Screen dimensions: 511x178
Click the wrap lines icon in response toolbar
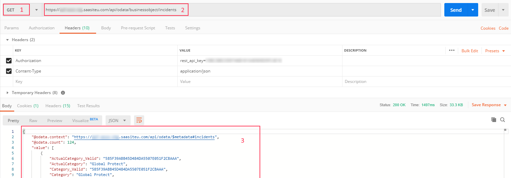point(139,120)
